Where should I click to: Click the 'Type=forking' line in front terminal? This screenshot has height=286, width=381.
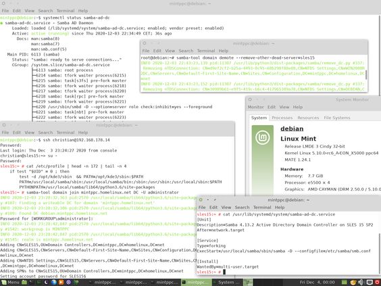[x=211, y=246]
